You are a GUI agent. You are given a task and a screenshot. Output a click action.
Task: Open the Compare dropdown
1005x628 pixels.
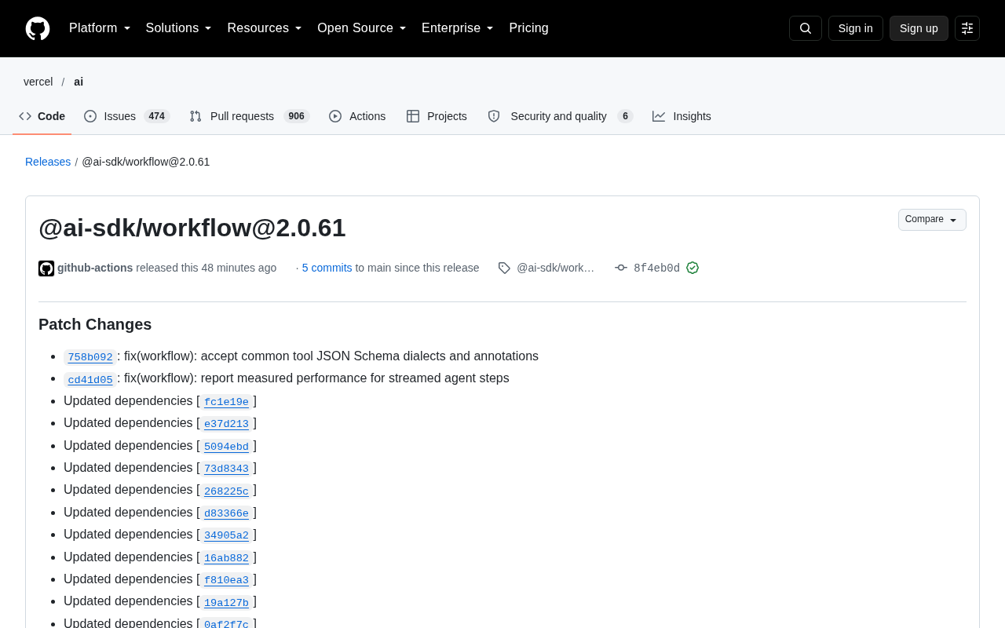(x=932, y=220)
